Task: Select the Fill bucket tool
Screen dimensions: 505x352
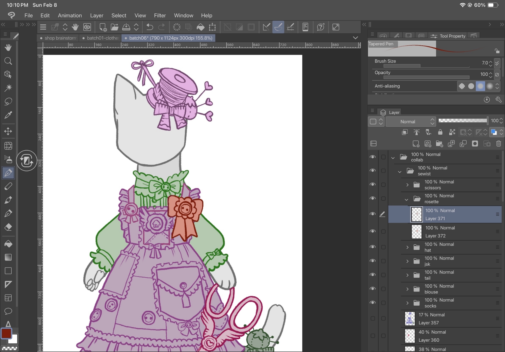Action: [8, 244]
